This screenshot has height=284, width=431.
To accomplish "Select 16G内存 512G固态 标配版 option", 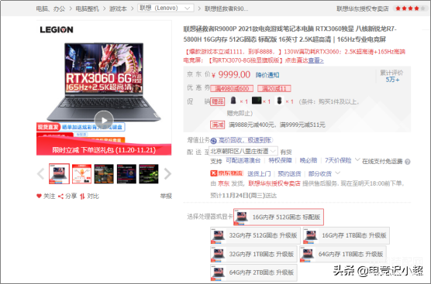I will click(x=278, y=217).
